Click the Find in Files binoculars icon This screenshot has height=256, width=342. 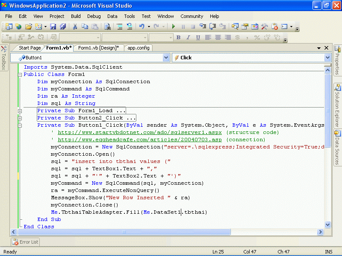[x=107, y=26]
